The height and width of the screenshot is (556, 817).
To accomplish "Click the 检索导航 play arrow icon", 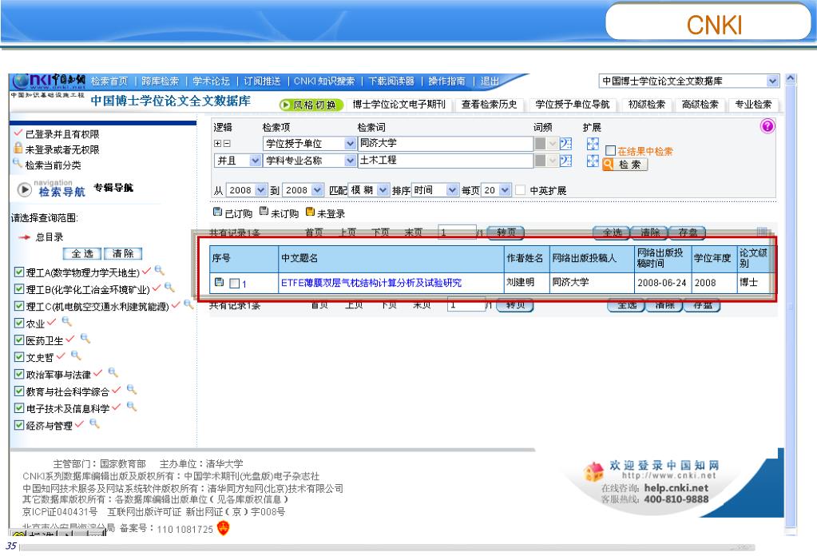I will [x=25, y=189].
